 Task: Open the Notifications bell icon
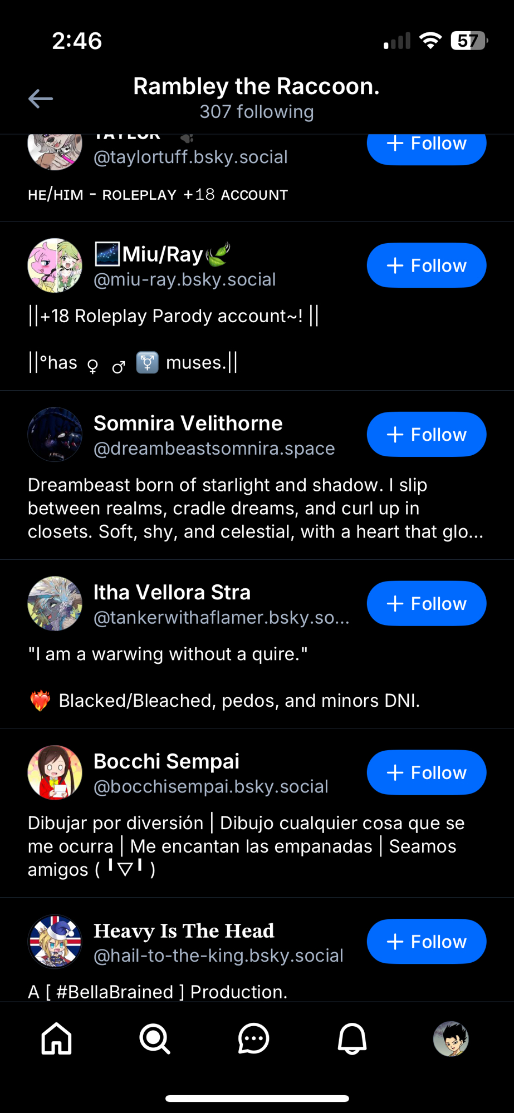(352, 1038)
